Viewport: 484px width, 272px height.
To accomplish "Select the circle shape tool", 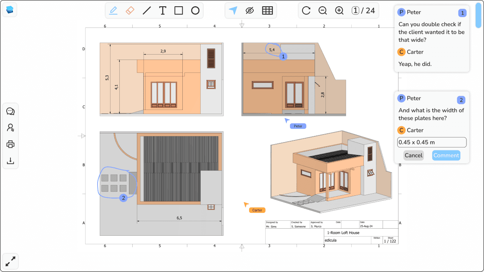I will pyautogui.click(x=195, y=10).
